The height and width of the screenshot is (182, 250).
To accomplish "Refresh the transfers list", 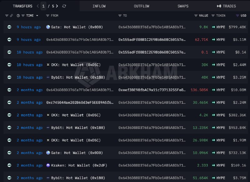I will pos(64,6).
